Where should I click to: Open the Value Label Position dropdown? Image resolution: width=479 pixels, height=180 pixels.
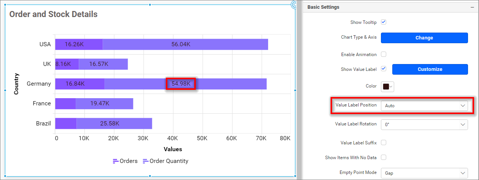tap(424, 106)
